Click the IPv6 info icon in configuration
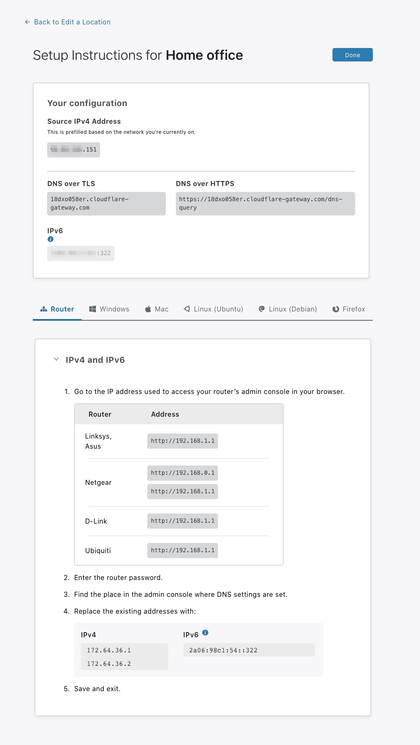Viewport: 420px width, 745px height. pyautogui.click(x=51, y=239)
